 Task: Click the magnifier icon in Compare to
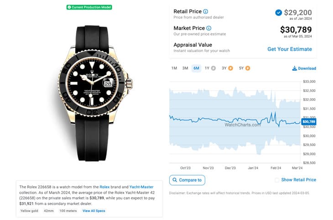(175, 180)
